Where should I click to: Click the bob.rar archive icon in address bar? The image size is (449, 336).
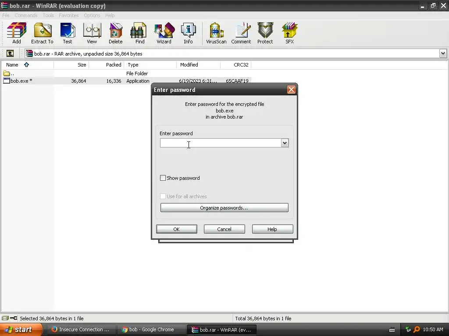click(x=29, y=53)
